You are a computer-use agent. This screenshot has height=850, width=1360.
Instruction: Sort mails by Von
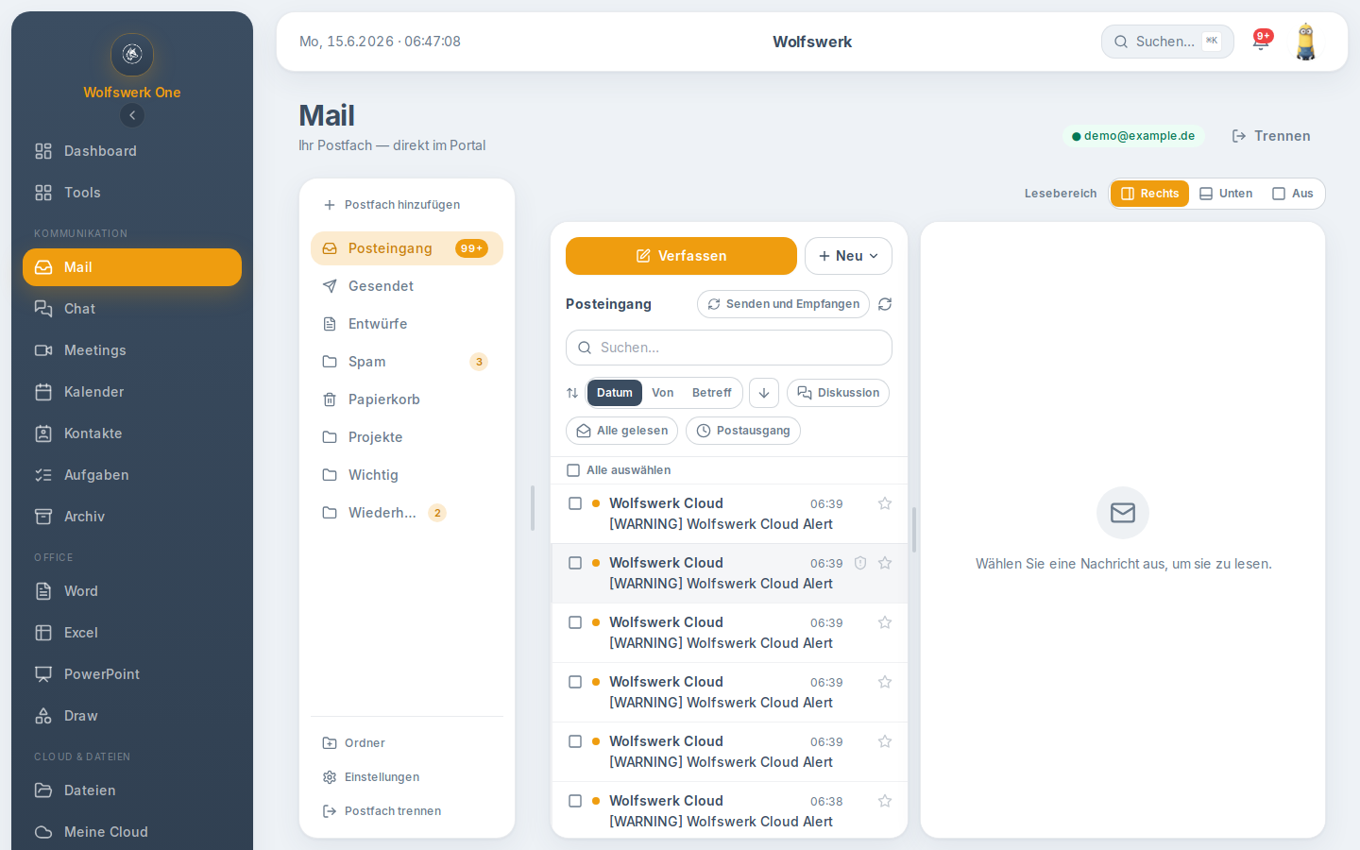[x=663, y=393]
